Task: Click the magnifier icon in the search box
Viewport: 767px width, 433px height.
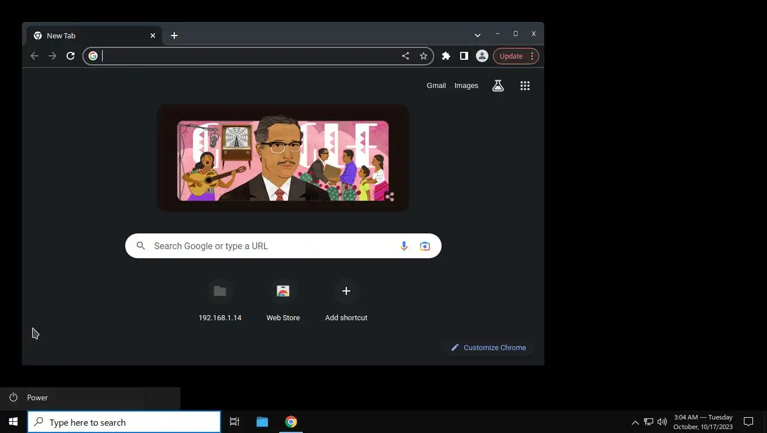Action: pyautogui.click(x=141, y=246)
